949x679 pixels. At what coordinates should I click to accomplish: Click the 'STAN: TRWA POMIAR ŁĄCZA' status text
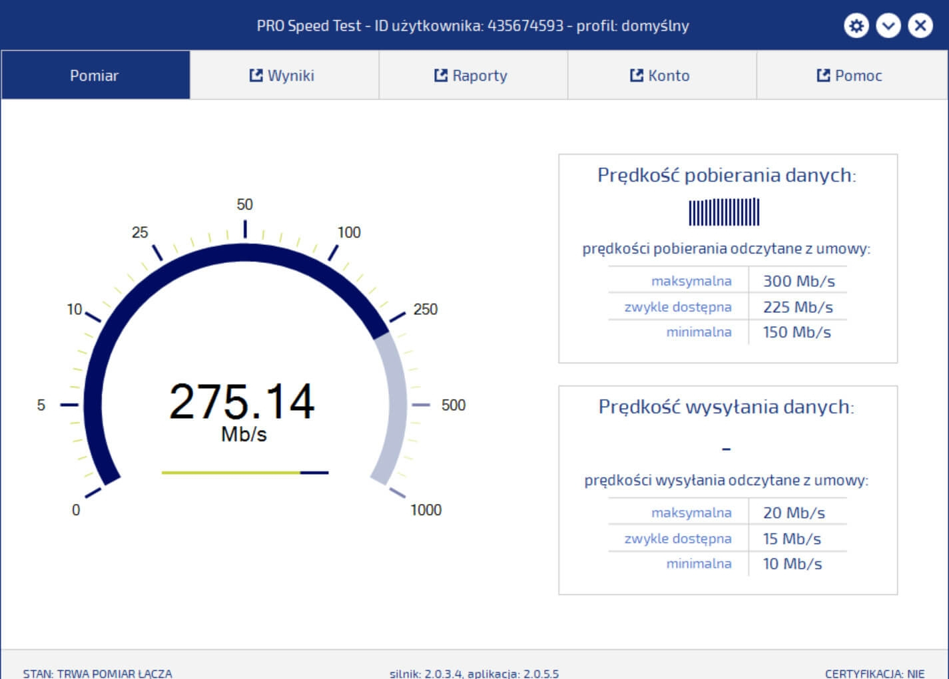[x=97, y=673]
